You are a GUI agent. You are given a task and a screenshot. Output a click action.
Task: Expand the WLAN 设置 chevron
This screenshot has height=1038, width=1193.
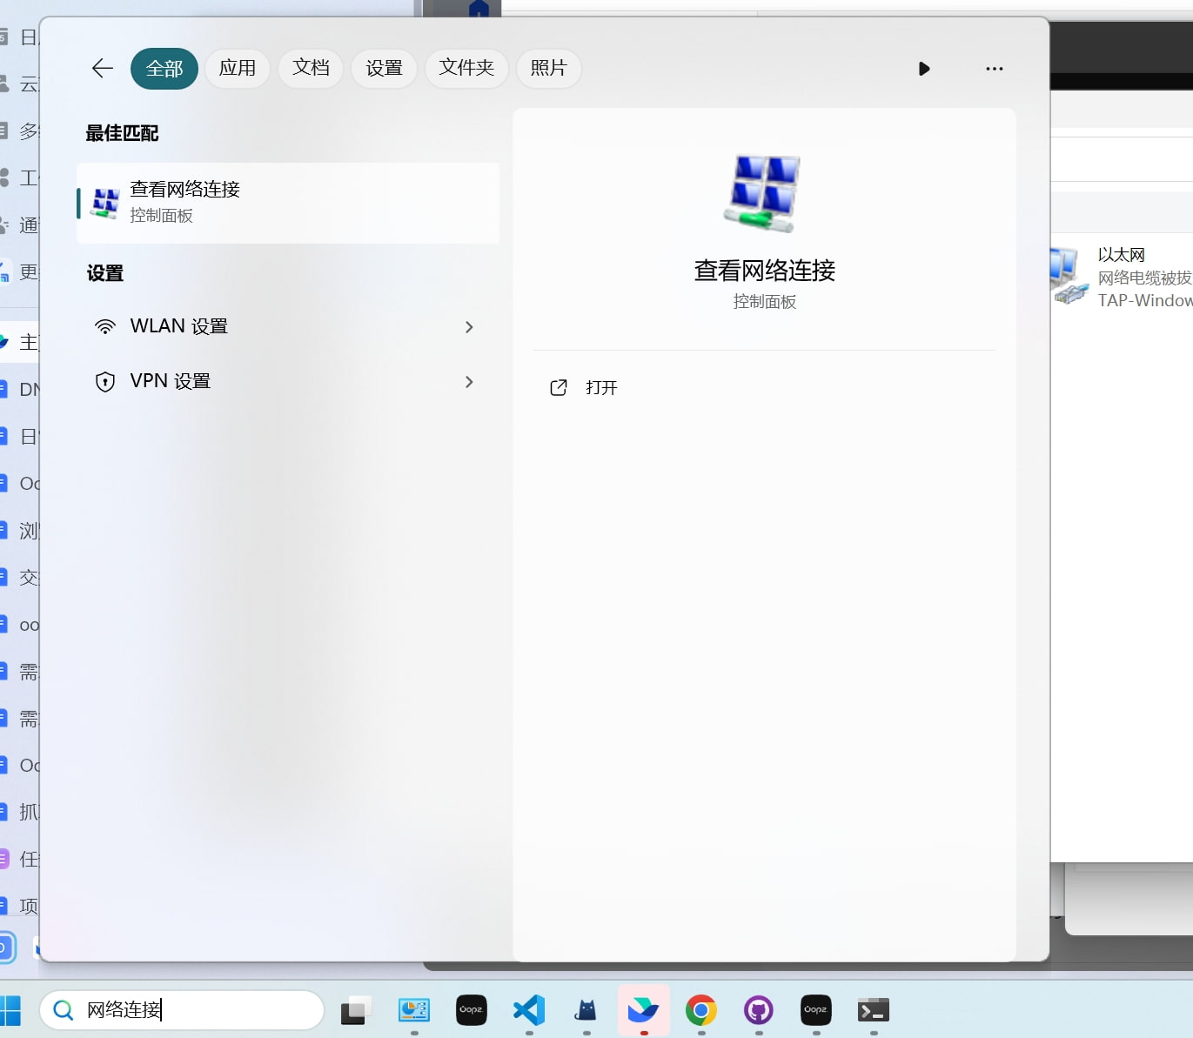(x=469, y=327)
